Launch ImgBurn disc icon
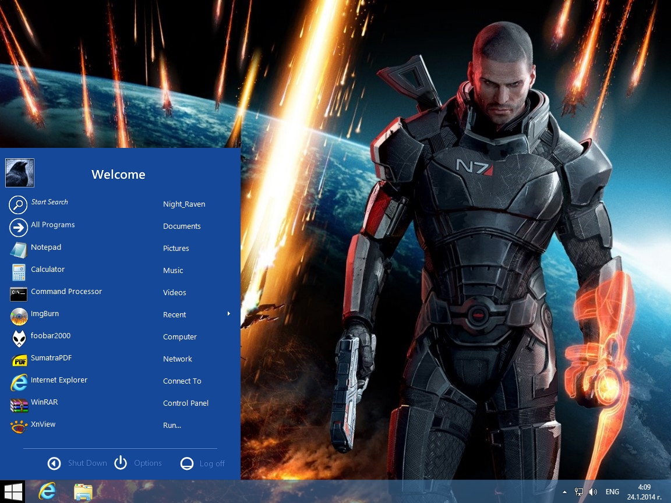This screenshot has width=671, height=503. pos(19,317)
